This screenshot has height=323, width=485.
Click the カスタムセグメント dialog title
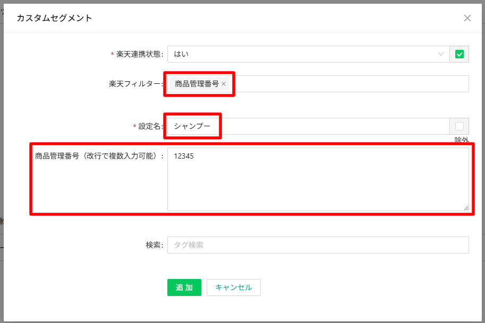pos(54,18)
